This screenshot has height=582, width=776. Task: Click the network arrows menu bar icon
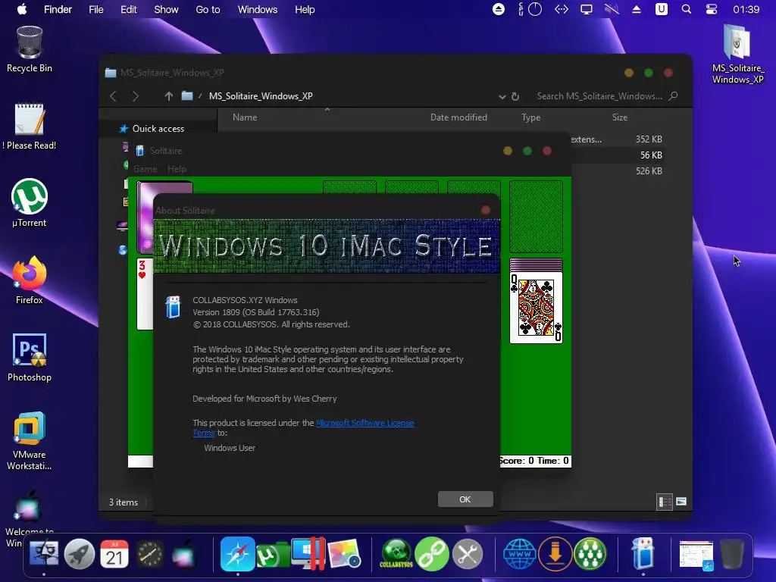tap(562, 9)
